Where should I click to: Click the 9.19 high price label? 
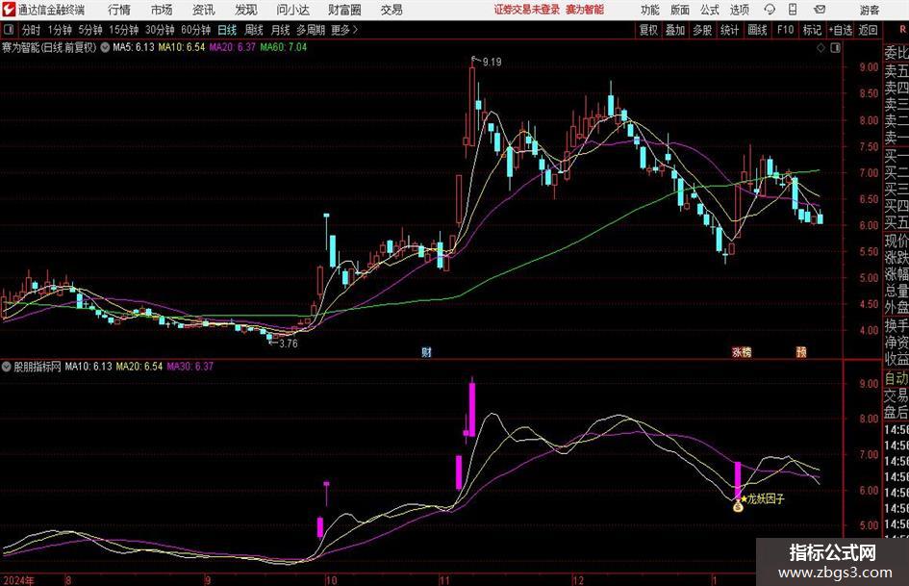pyautogui.click(x=492, y=62)
